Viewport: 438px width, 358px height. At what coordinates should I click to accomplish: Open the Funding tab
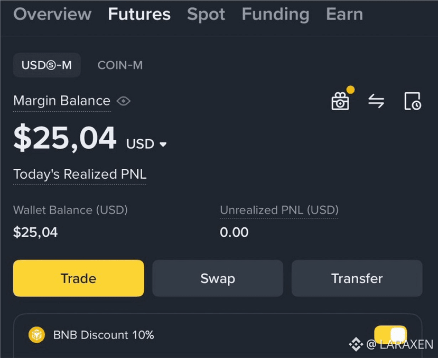pos(275,14)
